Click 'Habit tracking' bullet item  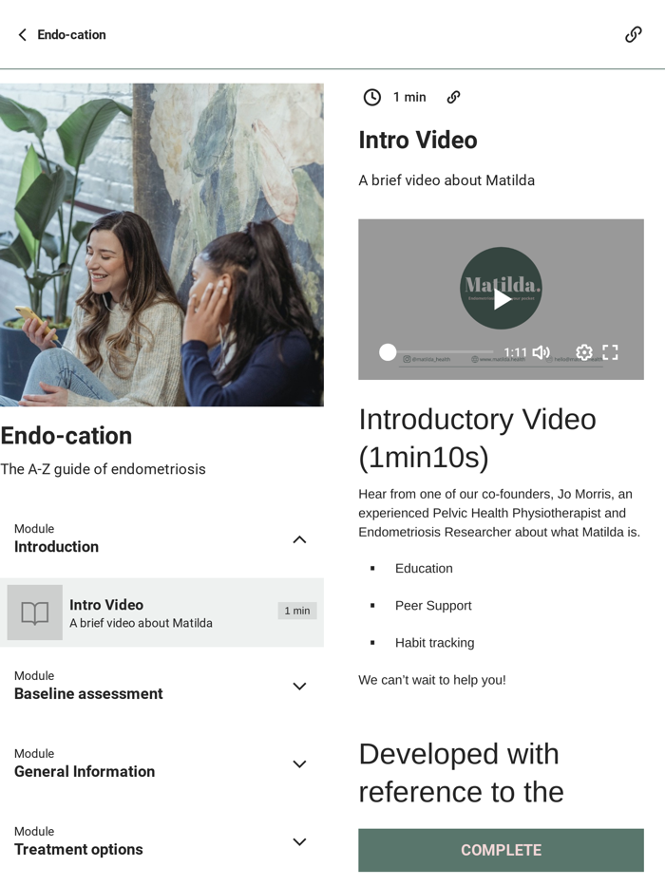(x=435, y=643)
